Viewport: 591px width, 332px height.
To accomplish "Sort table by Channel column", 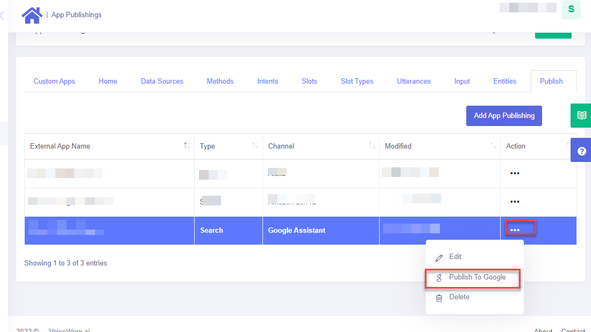I will (x=372, y=146).
